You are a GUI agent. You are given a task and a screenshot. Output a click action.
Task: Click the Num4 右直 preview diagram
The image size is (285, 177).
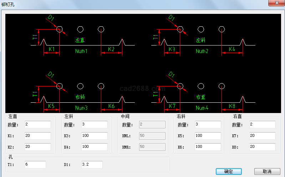coord(203,97)
